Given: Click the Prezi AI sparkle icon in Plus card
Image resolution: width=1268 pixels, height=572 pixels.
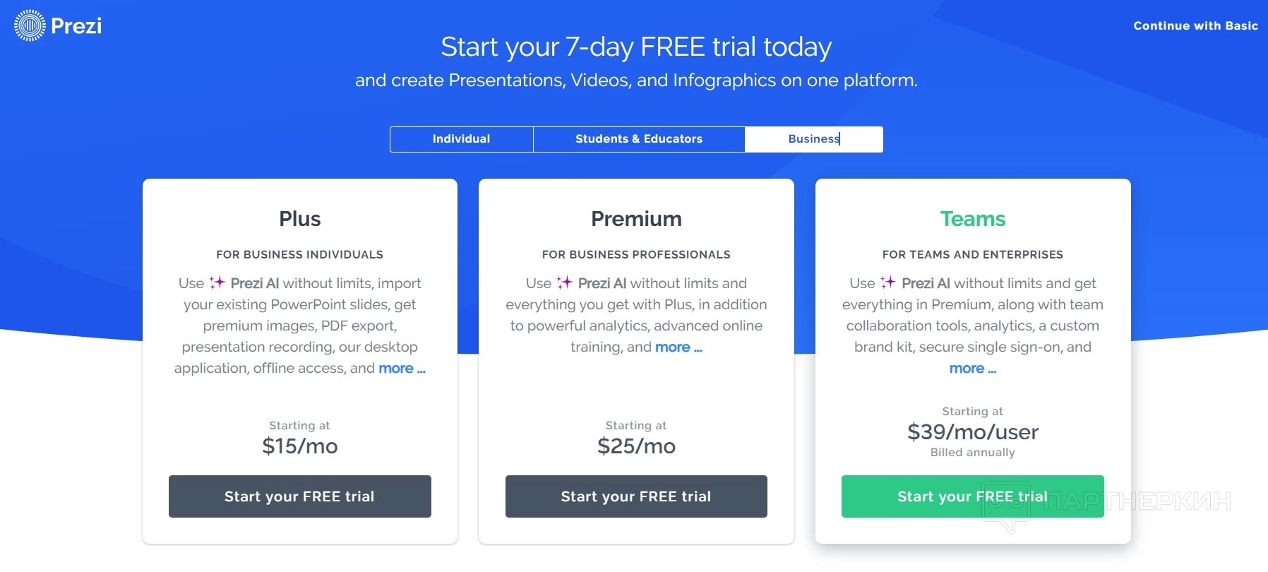Looking at the screenshot, I should click(x=217, y=283).
